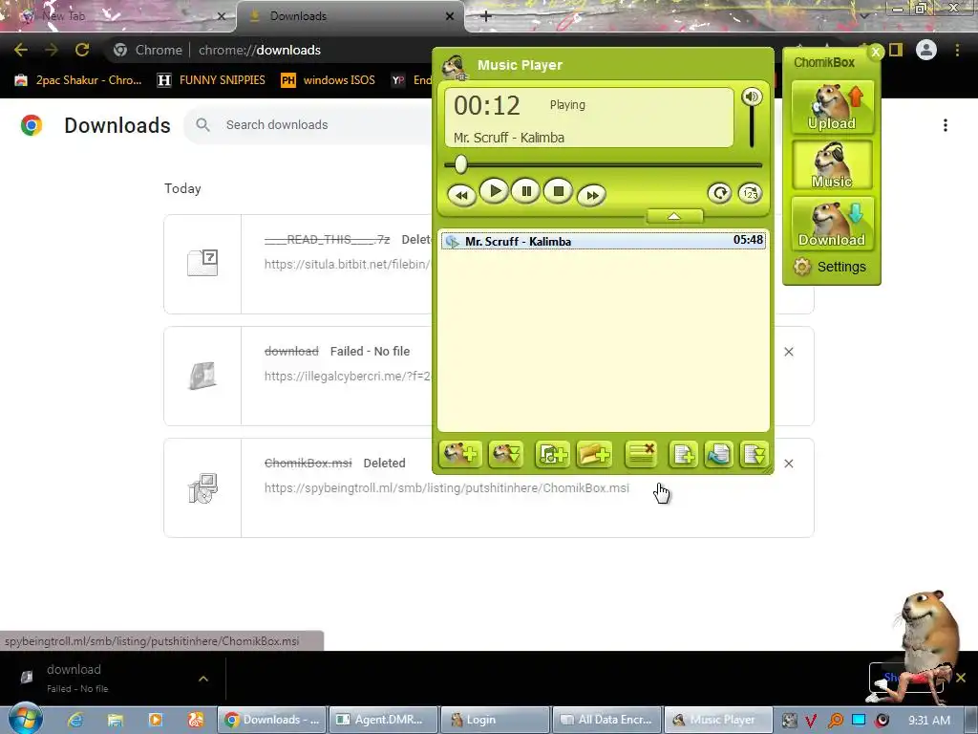Remove failed 'download' entry from list

[x=788, y=352]
